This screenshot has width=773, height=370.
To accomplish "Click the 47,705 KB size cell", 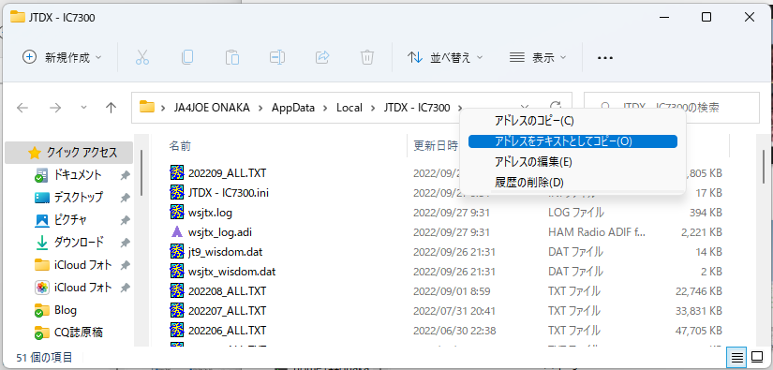I will click(699, 330).
